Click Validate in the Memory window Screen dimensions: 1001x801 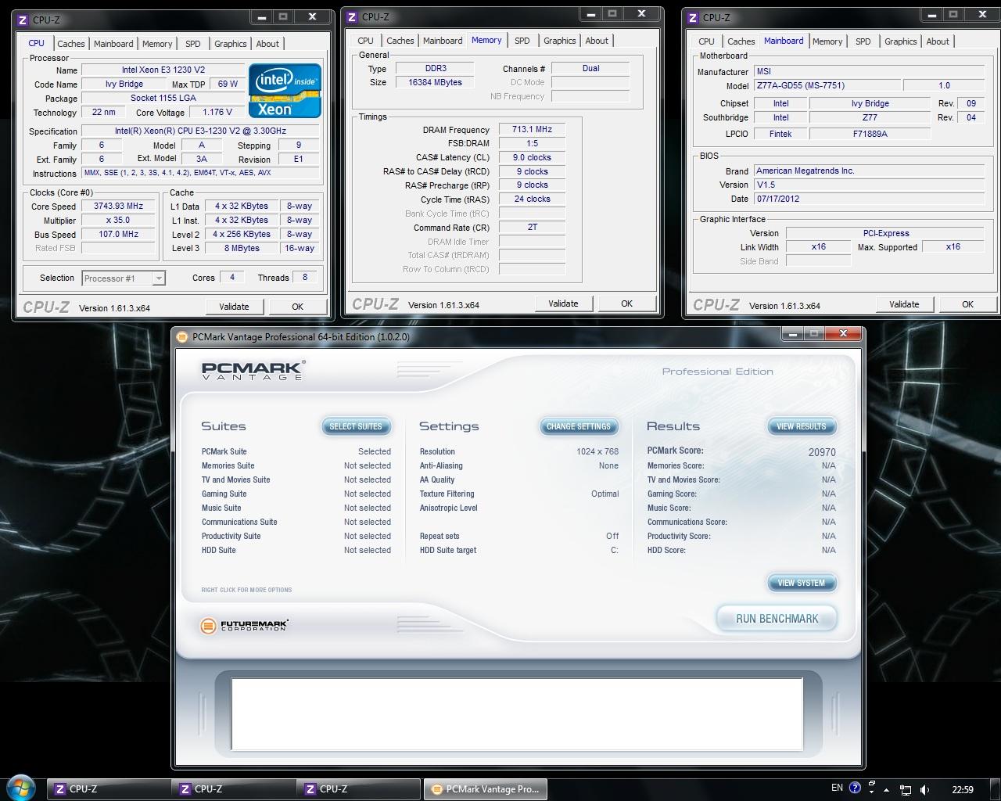563,304
